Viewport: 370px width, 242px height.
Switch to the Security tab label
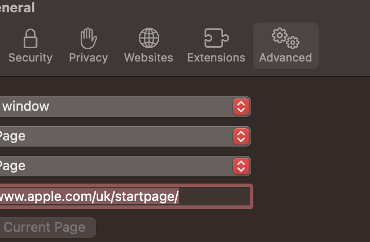pos(30,57)
